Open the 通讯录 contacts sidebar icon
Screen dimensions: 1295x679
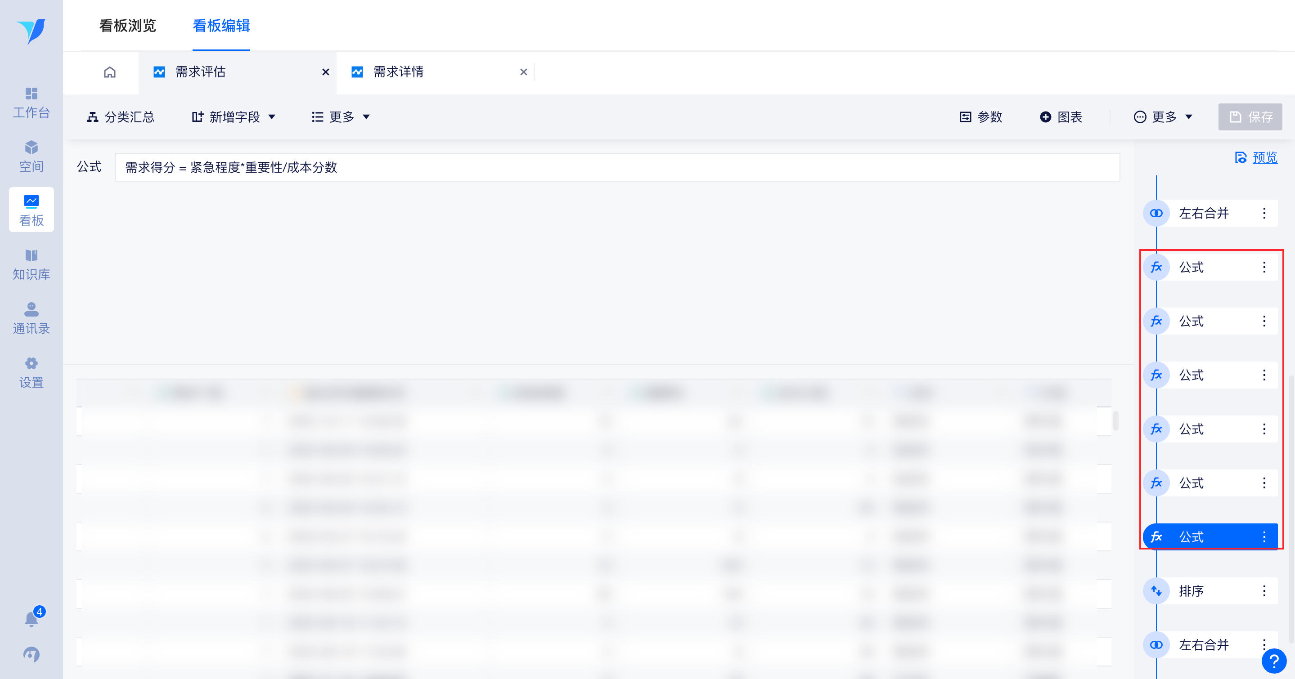31,318
